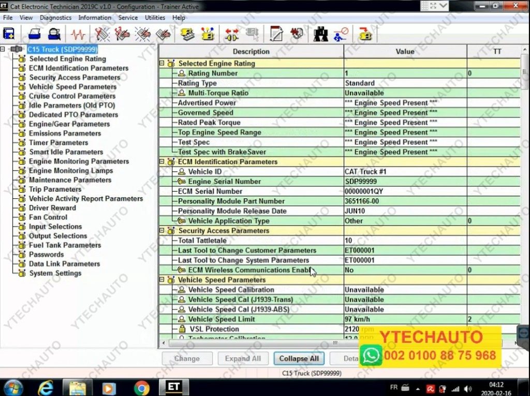Open the View menu
Screen dimensions: 530x396
26,18
